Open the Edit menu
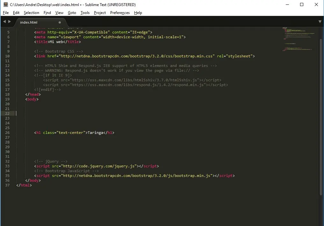Image resolution: width=324 pixels, height=226 pixels. [x=16, y=13]
